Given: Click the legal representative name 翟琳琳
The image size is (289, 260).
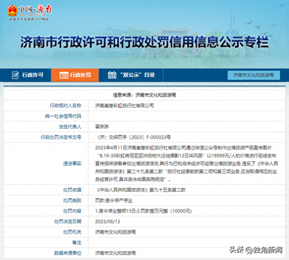Looking at the screenshot, I should click(102, 126).
